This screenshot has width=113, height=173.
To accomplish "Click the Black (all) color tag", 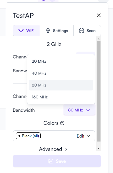I will click(x=28, y=136).
